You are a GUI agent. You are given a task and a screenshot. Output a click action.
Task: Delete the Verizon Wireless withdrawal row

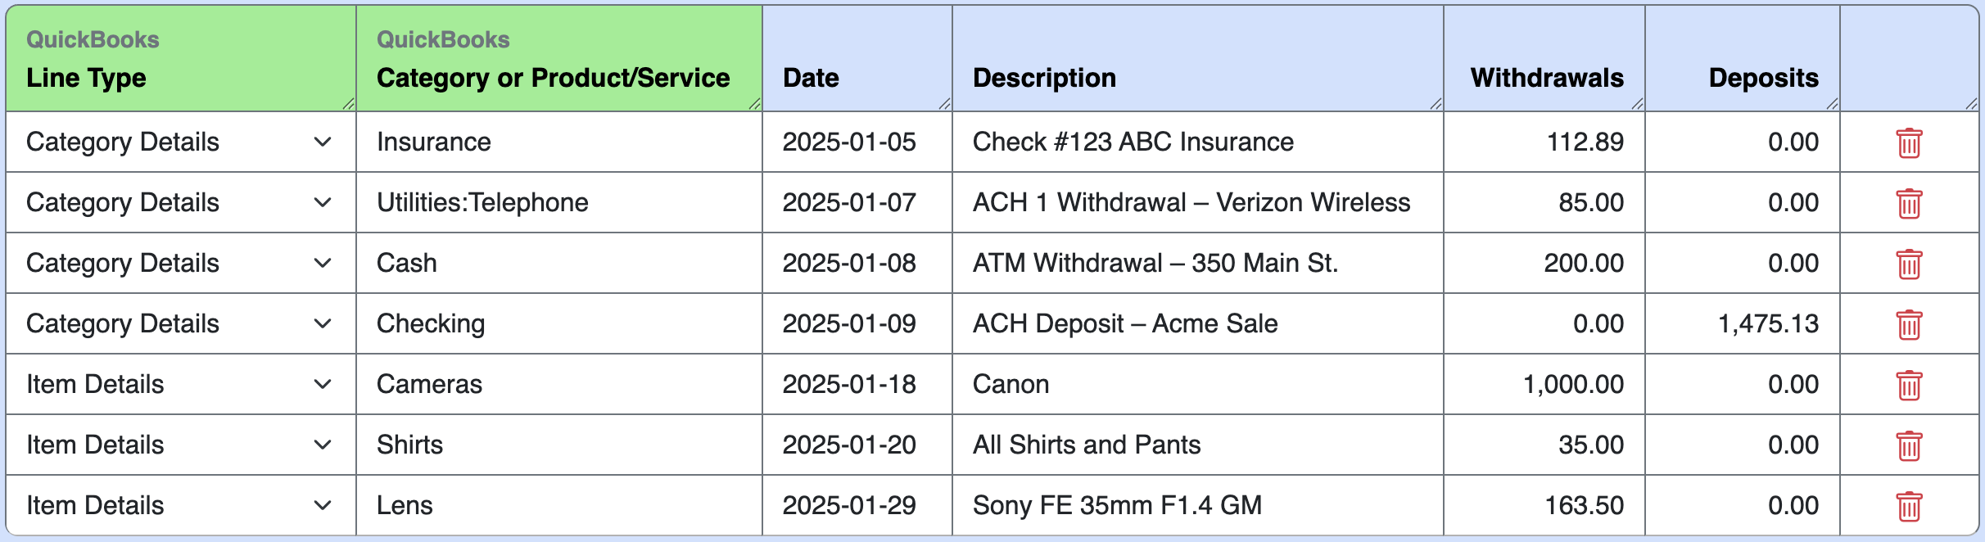click(x=1909, y=204)
